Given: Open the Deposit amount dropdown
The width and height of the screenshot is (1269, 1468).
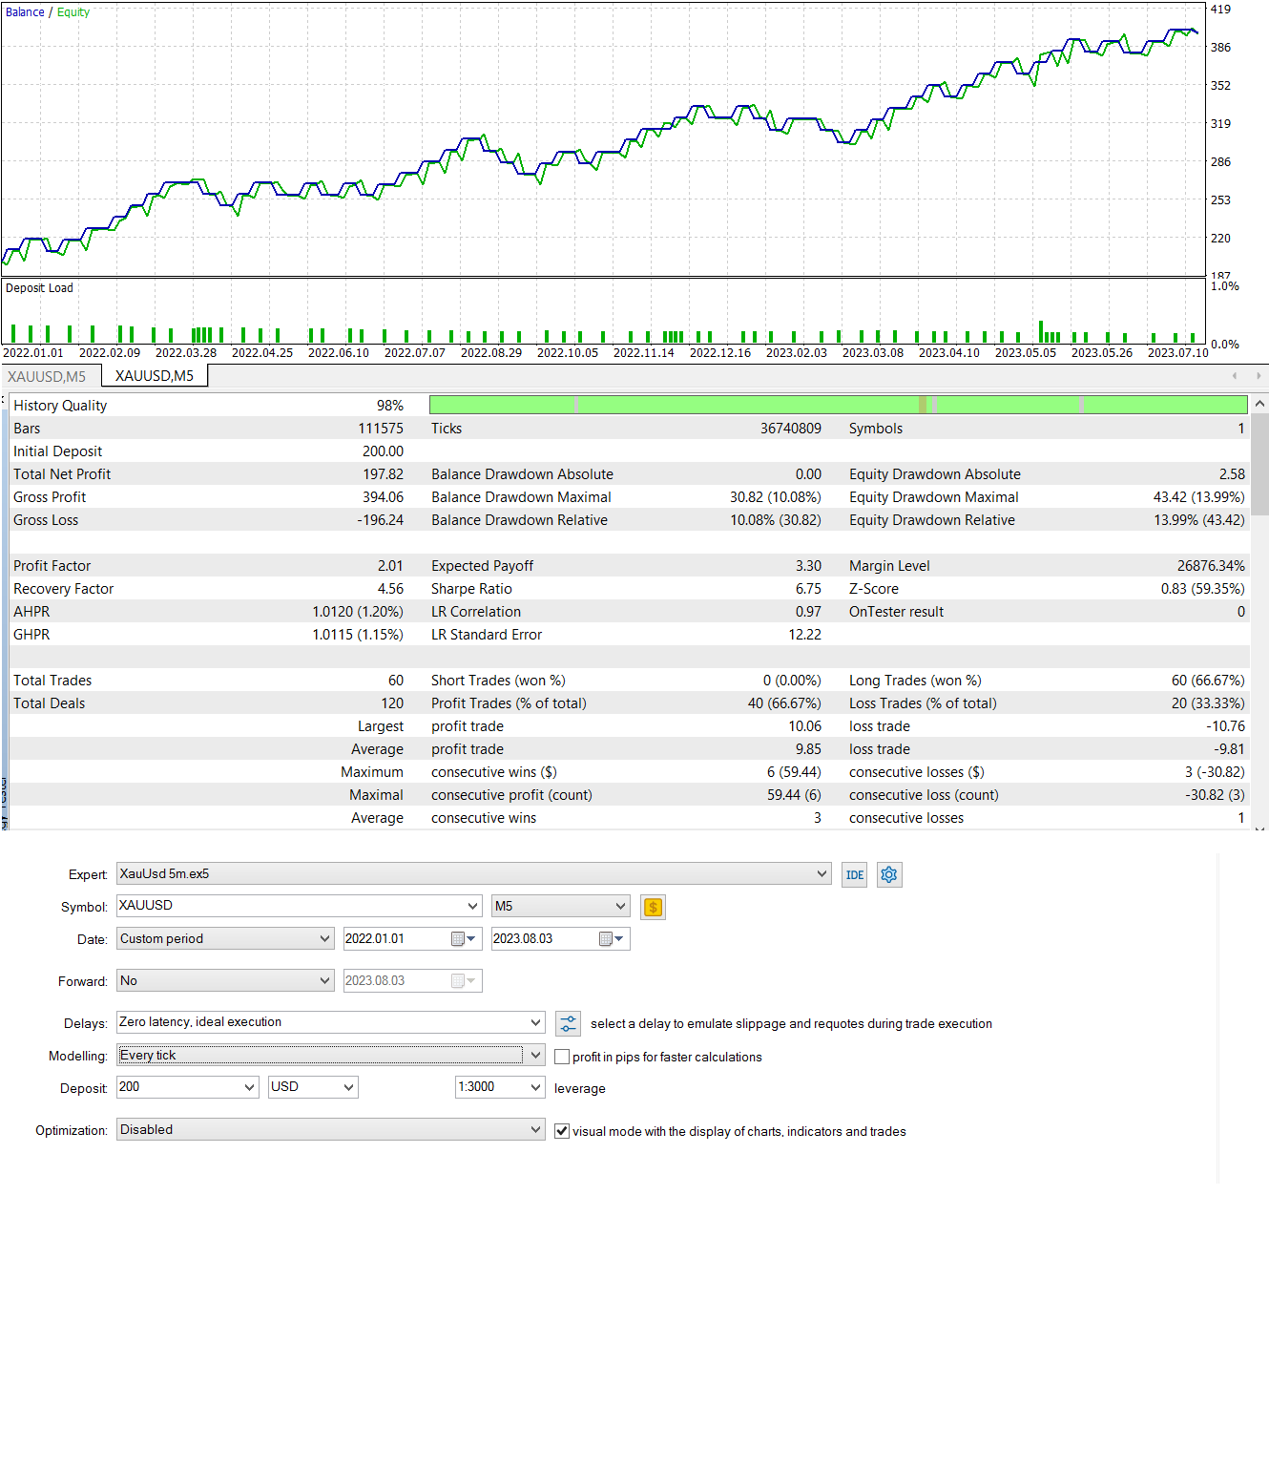Looking at the screenshot, I should pyautogui.click(x=249, y=1087).
